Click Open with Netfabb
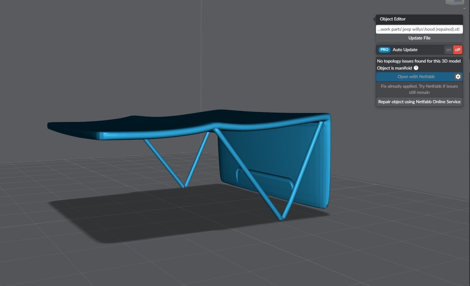Screen dimensions: 470x286 (416, 77)
